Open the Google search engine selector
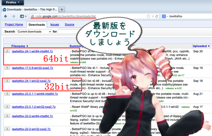The image size is (212, 136). coord(165,17)
